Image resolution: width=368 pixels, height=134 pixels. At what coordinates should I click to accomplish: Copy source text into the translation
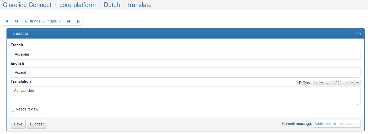pyautogui.click(x=305, y=83)
